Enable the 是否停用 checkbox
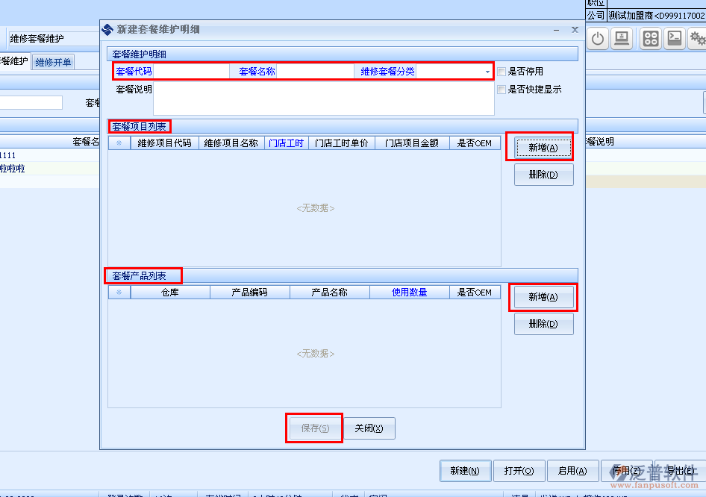Image resolution: width=706 pixels, height=497 pixels. tap(502, 72)
